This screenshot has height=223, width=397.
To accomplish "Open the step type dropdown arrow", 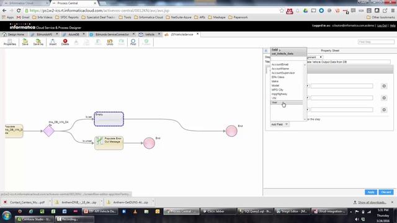I will (x=321, y=57).
